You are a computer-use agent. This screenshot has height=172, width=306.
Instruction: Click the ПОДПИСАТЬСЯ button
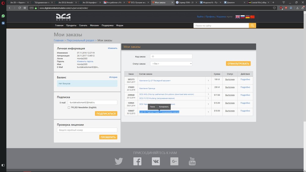(106, 114)
